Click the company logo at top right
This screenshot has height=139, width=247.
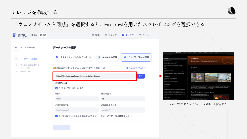(x=232, y=11)
